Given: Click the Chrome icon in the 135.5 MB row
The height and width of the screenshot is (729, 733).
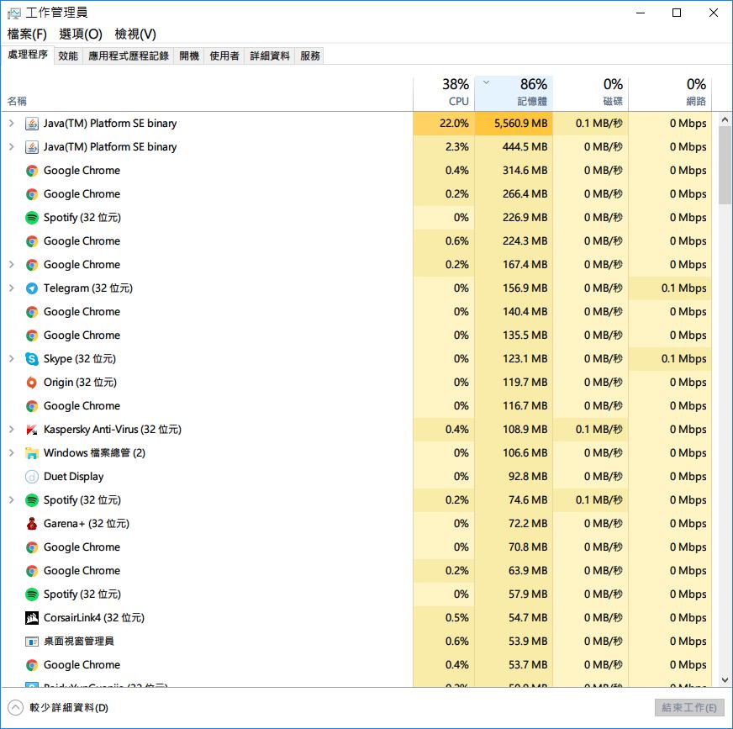Looking at the screenshot, I should point(32,335).
